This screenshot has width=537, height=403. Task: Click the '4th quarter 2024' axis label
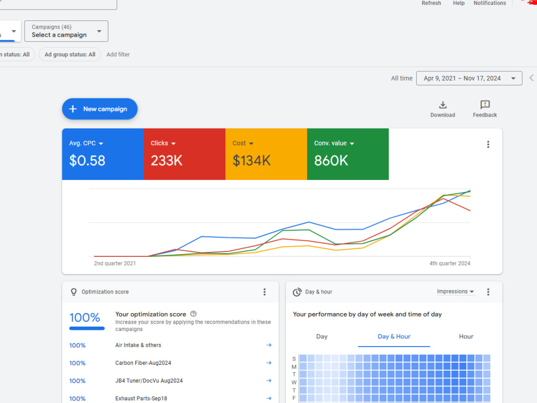point(449,263)
